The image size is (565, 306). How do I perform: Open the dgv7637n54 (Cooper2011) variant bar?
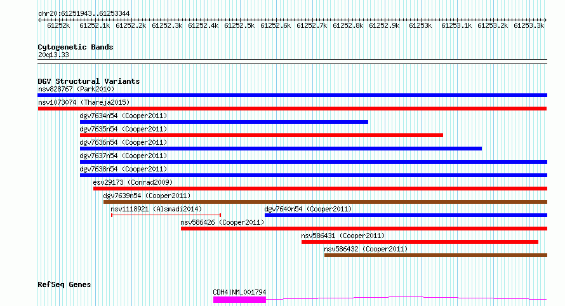(x=314, y=162)
